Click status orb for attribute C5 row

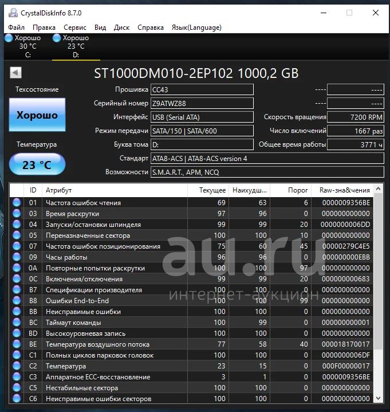tap(17, 388)
